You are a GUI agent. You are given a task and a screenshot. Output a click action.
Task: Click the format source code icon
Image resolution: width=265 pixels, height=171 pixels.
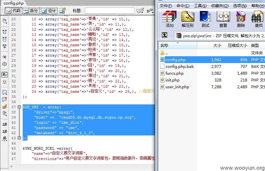point(5,139)
